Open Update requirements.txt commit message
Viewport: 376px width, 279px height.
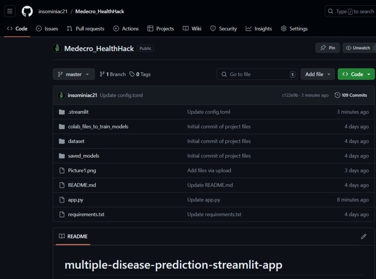214,214
